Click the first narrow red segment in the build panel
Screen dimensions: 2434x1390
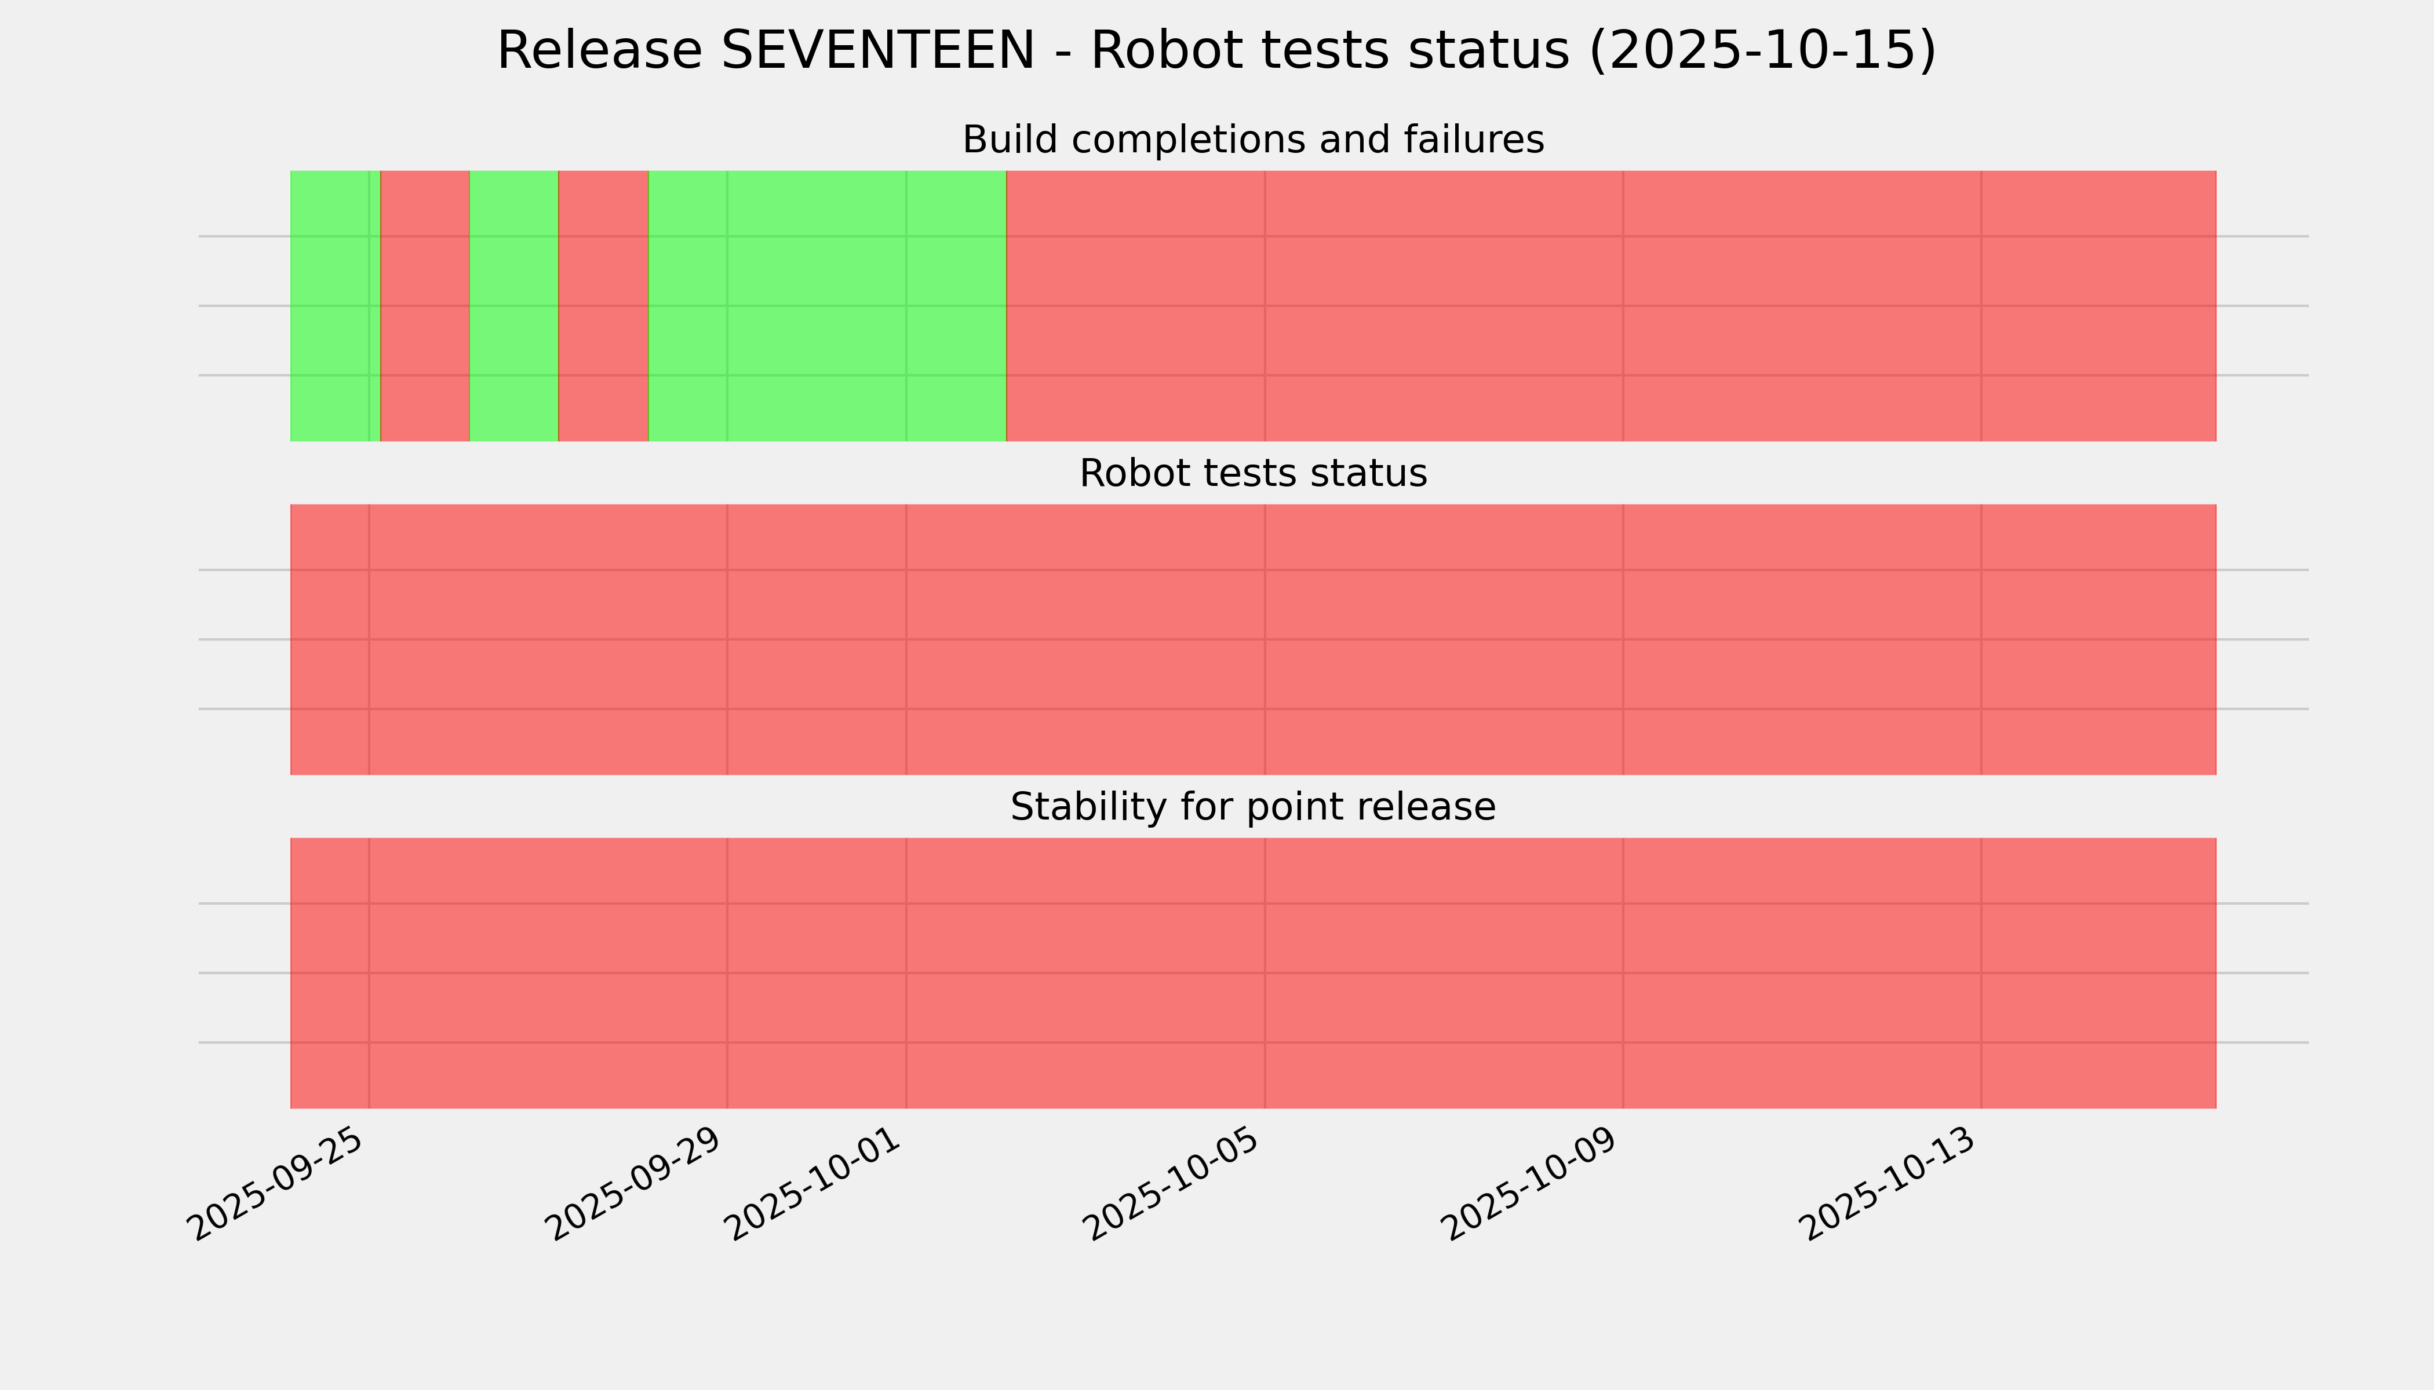(425, 305)
